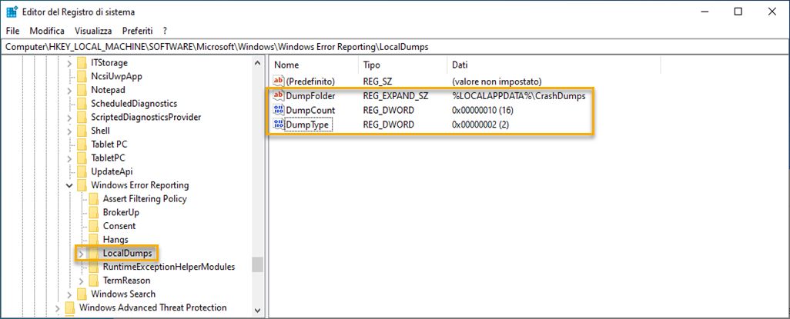The width and height of the screenshot is (790, 319).
Task: Expand the TermReason key
Action: click(x=82, y=281)
